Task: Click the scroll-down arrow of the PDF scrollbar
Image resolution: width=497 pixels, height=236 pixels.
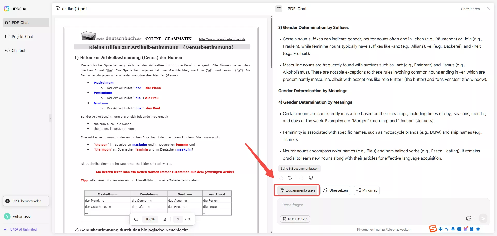Action: point(271,232)
